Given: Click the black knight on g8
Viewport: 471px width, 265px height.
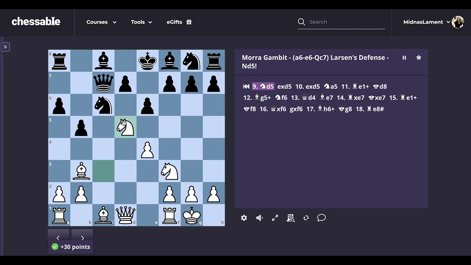Looking at the screenshot, I should click(x=192, y=61).
